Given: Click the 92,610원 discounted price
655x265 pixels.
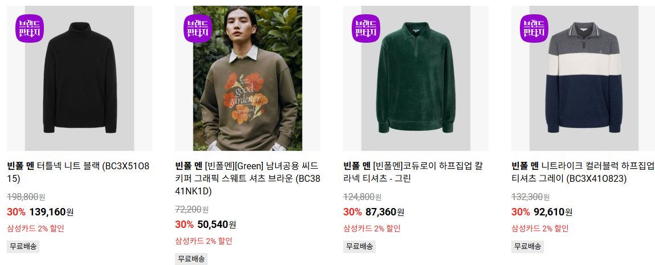Looking at the screenshot, I should click(553, 212).
